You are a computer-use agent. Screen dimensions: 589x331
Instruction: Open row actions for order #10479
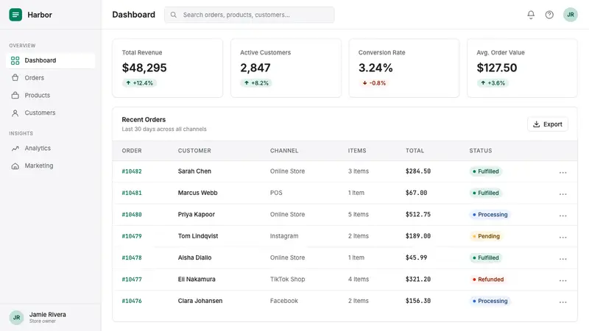[x=562, y=237]
